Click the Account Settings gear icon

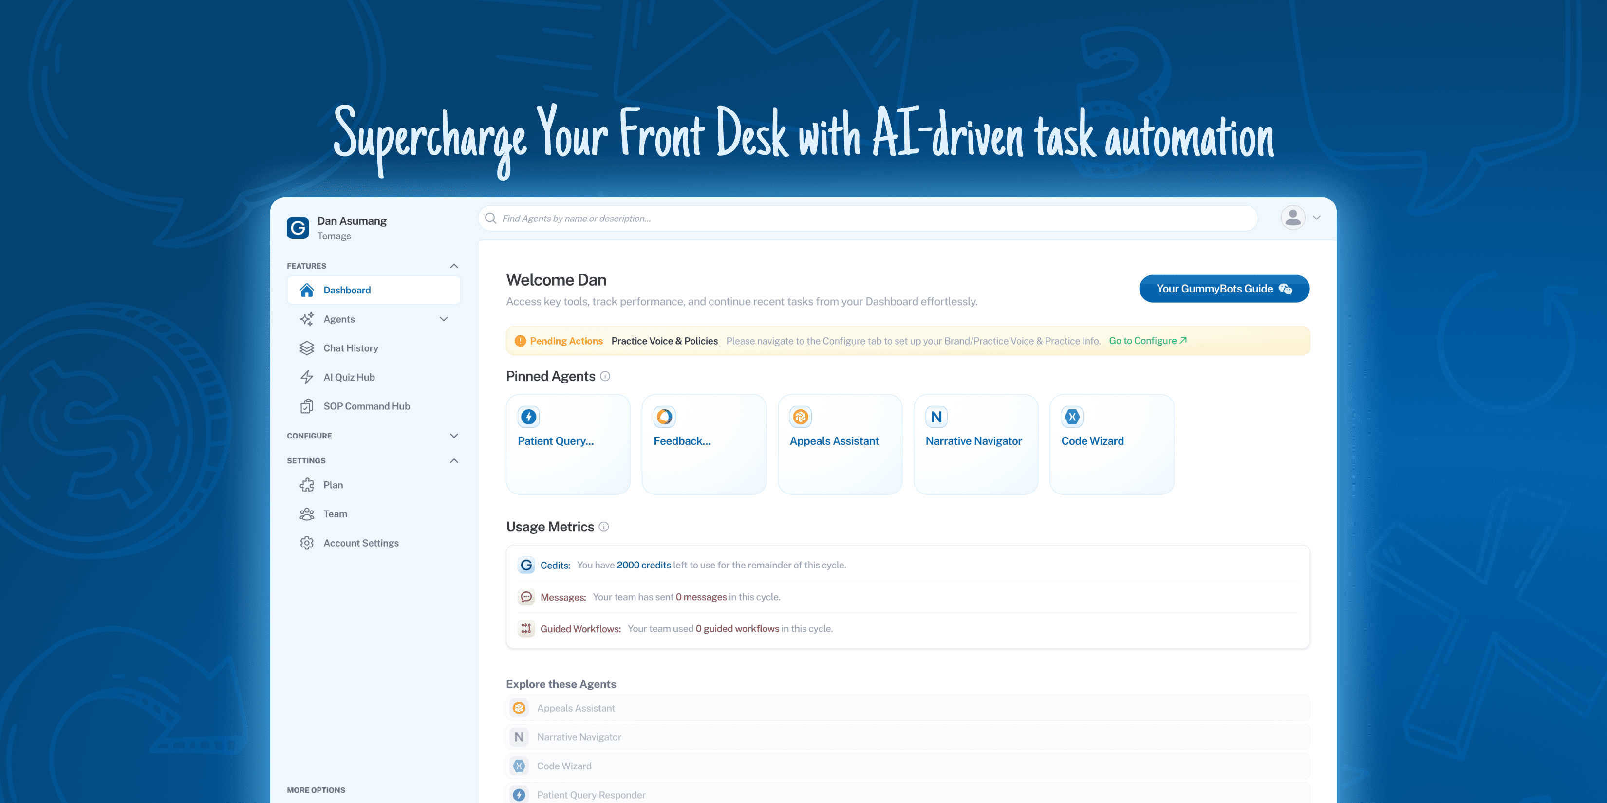(x=306, y=543)
